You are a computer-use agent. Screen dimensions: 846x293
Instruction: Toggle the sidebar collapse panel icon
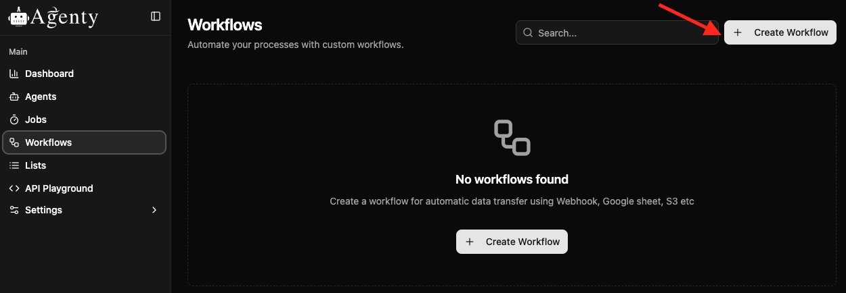click(156, 16)
